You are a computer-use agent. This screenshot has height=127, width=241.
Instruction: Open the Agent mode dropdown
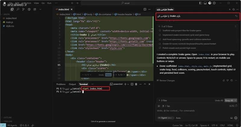(166, 118)
